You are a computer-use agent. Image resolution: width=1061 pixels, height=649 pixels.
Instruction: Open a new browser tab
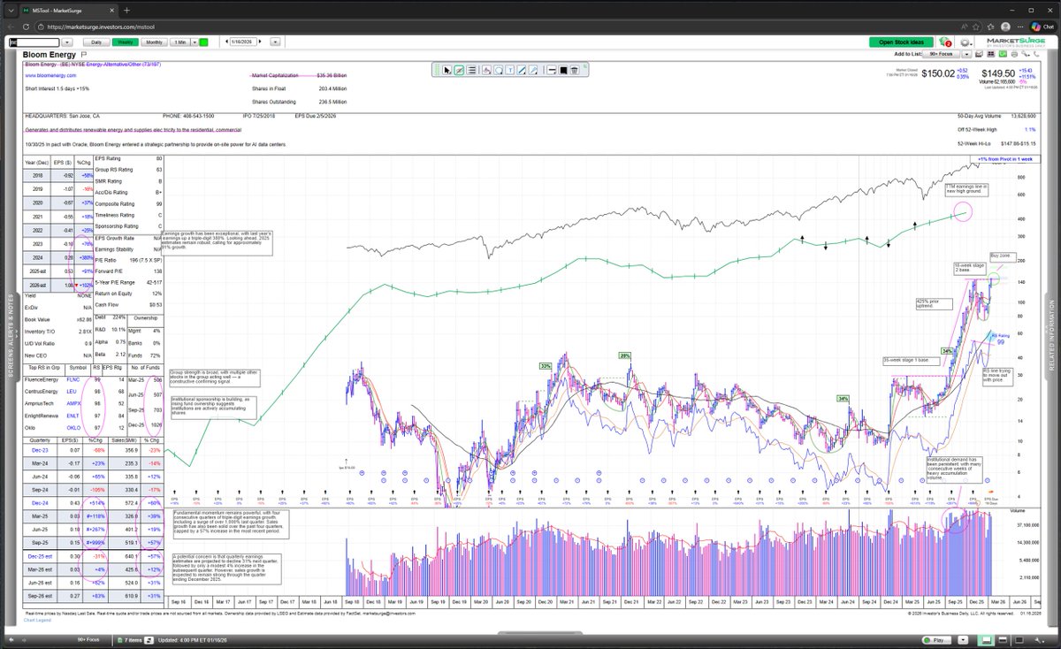pos(126,11)
